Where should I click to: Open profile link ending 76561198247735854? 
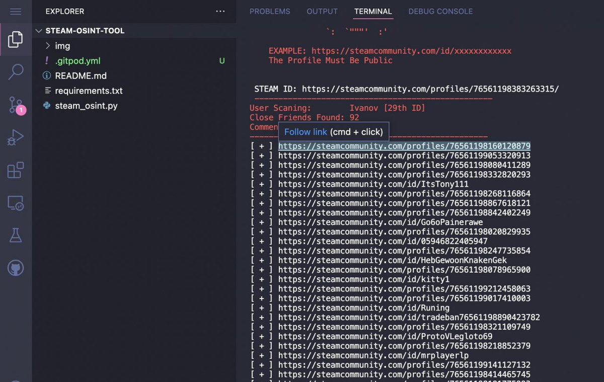[404, 251]
